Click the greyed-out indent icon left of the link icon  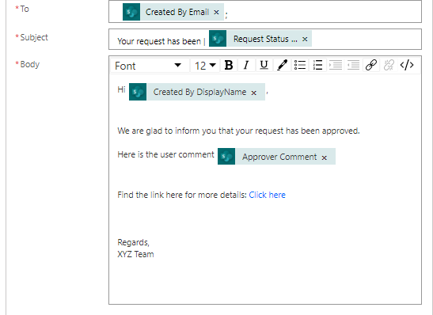pyautogui.click(x=353, y=66)
